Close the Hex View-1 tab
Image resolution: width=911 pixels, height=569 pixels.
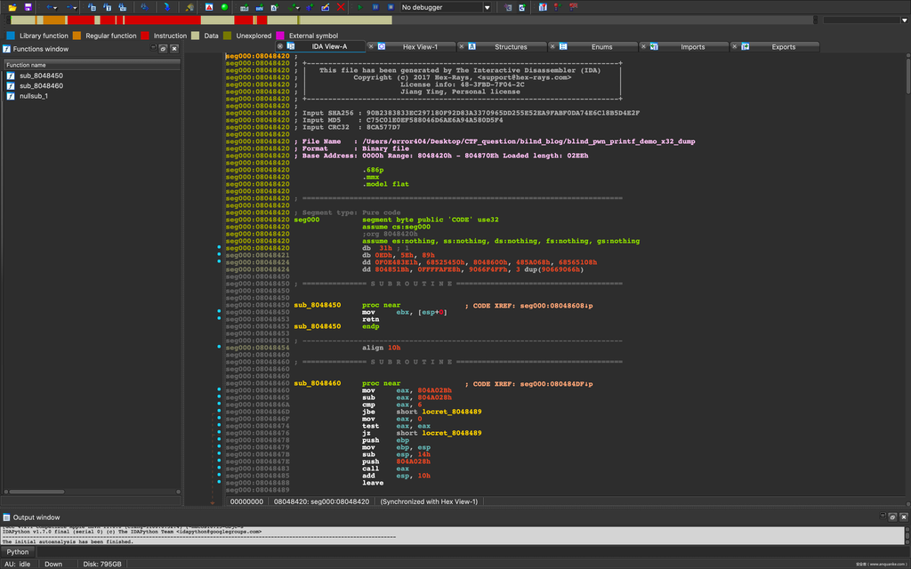[x=370, y=46]
